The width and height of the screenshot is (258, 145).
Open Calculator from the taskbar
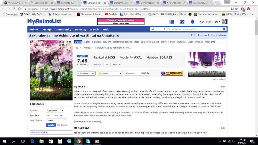click(x=60, y=141)
